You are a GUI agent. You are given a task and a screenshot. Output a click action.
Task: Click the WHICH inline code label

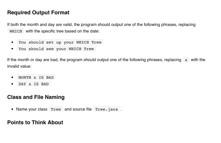tap(16, 31)
